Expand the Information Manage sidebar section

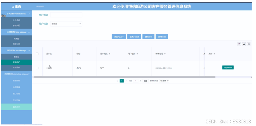pos(16,74)
